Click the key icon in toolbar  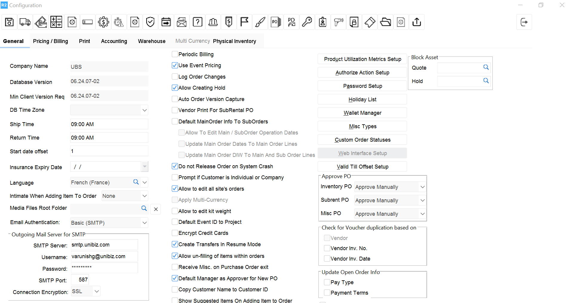pyautogui.click(x=307, y=22)
